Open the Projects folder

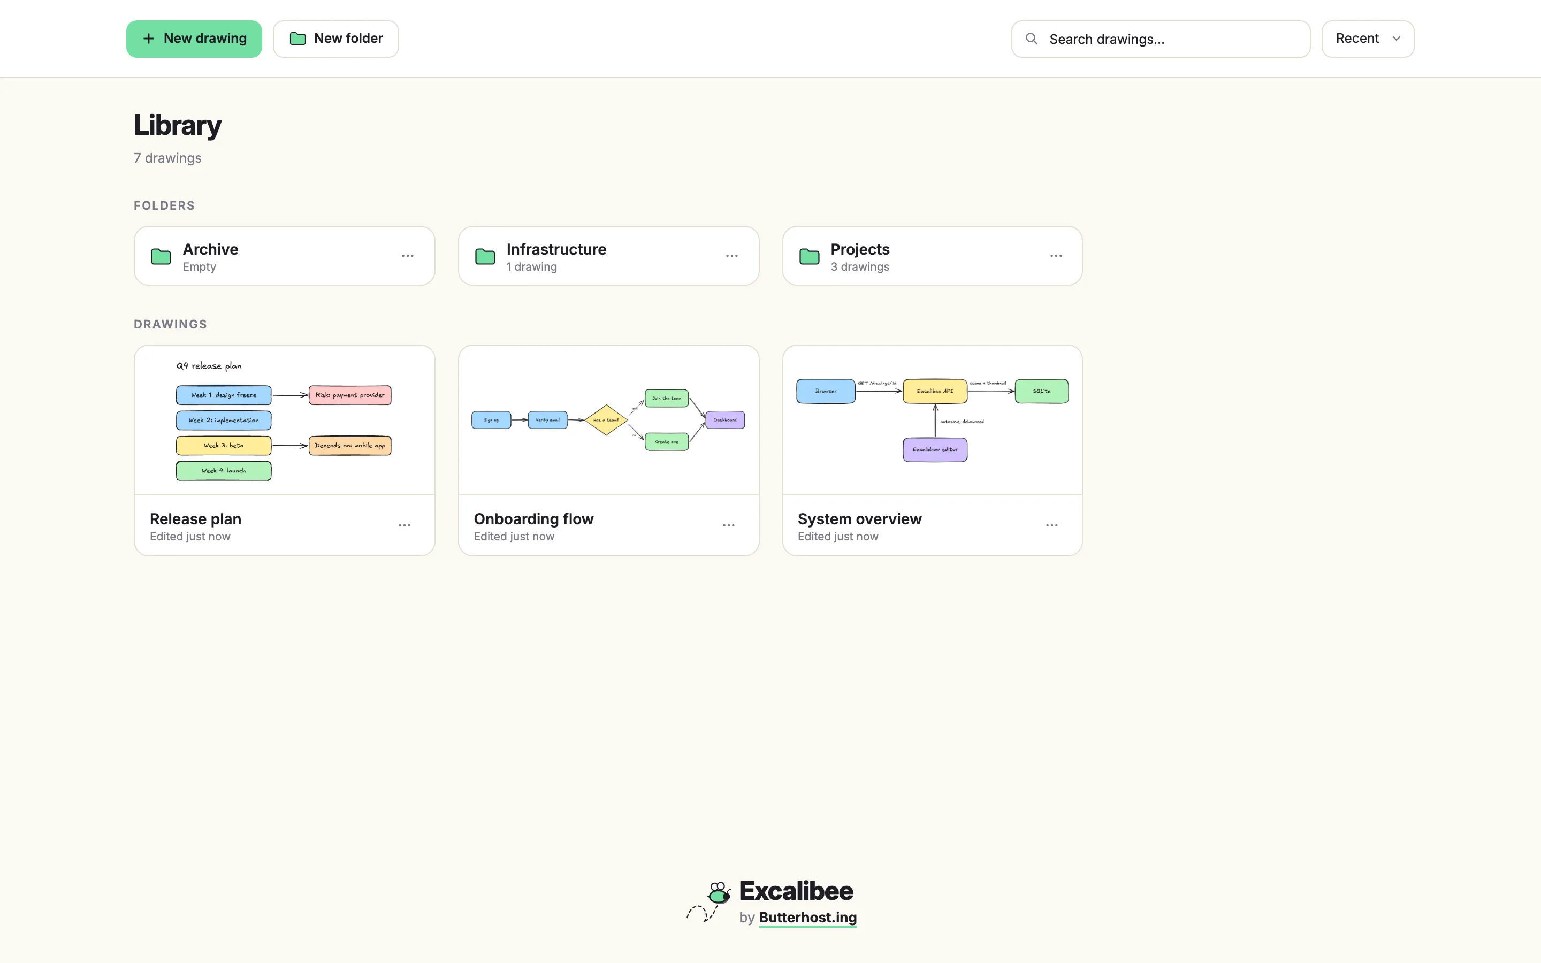[x=932, y=256]
